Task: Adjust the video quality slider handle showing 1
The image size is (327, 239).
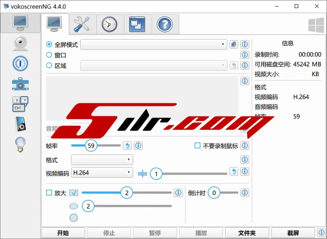Action: click(156, 174)
